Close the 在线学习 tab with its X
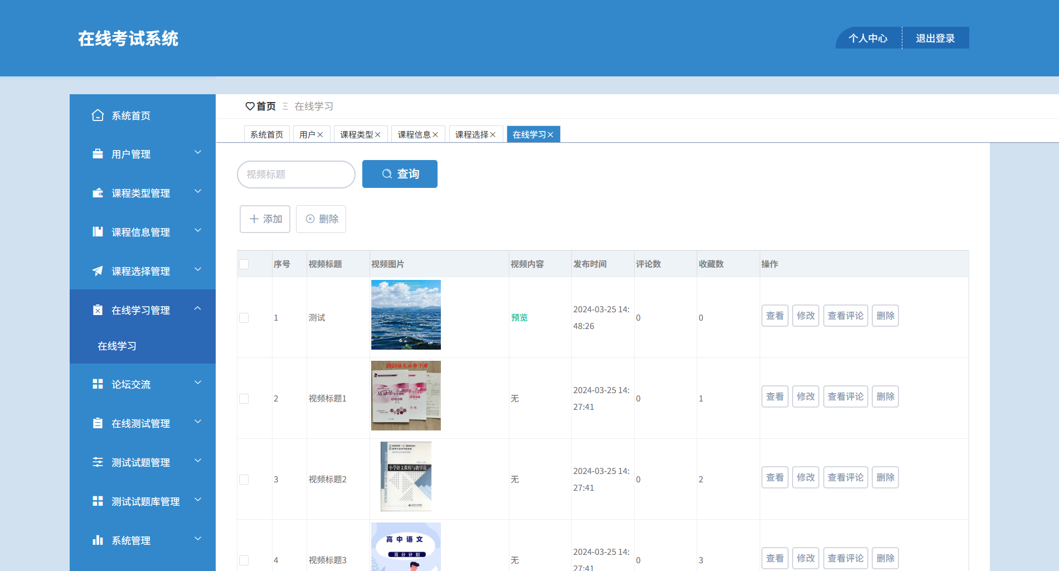Screen dimensions: 1059x571 550,135
